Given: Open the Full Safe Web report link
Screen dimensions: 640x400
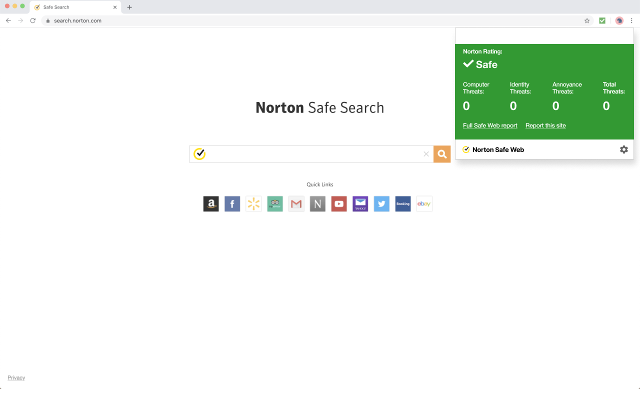Looking at the screenshot, I should 490,125.
